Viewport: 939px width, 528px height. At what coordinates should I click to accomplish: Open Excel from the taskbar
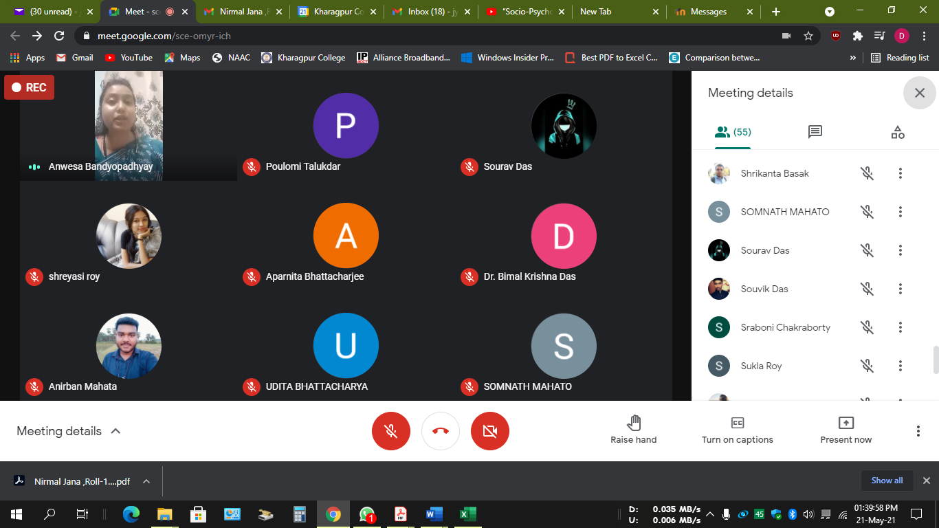point(467,514)
